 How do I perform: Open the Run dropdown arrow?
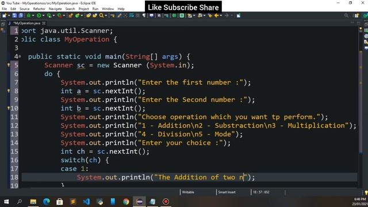(44, 16)
